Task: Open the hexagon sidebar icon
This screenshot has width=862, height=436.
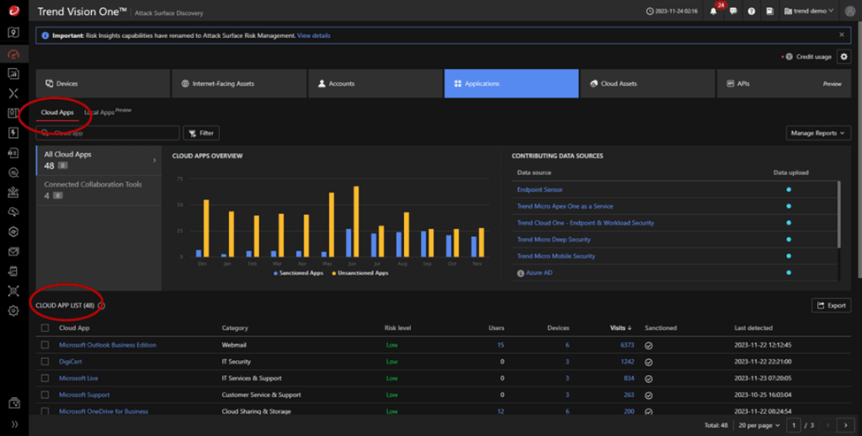Action: 14,232
